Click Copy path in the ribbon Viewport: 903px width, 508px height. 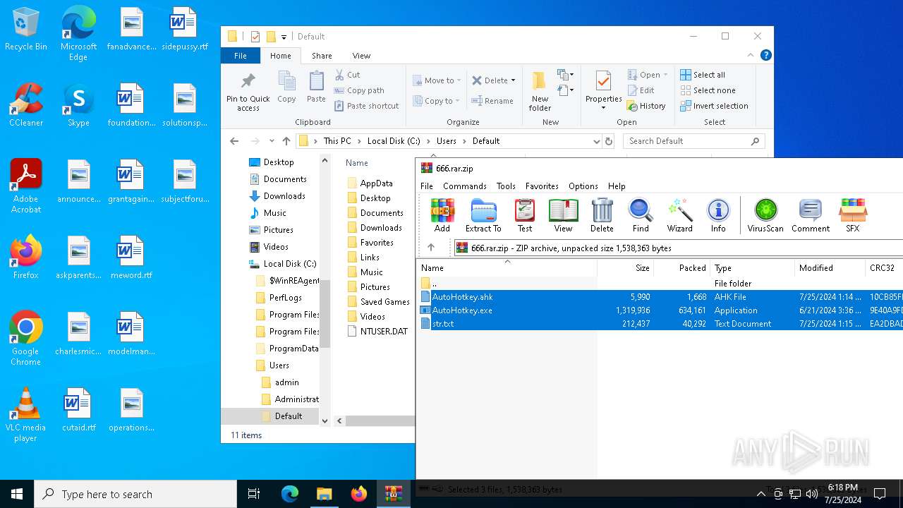359,90
